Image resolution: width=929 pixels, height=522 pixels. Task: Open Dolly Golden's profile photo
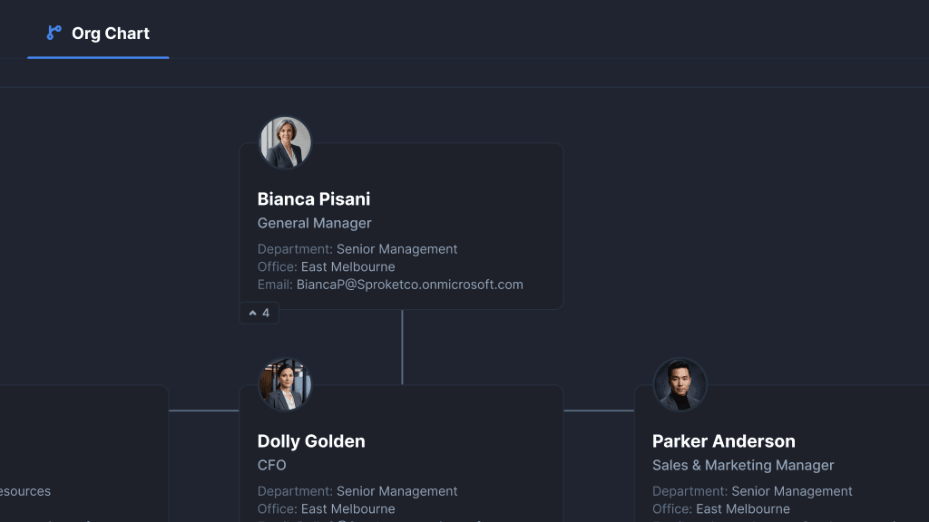[x=285, y=384]
